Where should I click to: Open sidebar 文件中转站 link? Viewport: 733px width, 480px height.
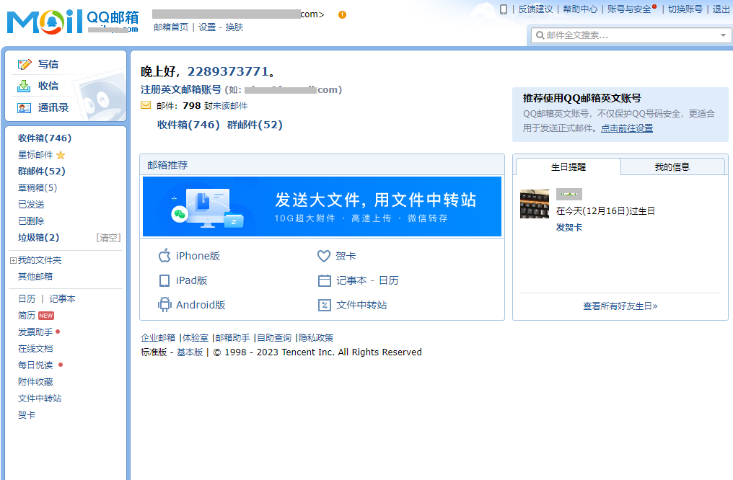40,399
